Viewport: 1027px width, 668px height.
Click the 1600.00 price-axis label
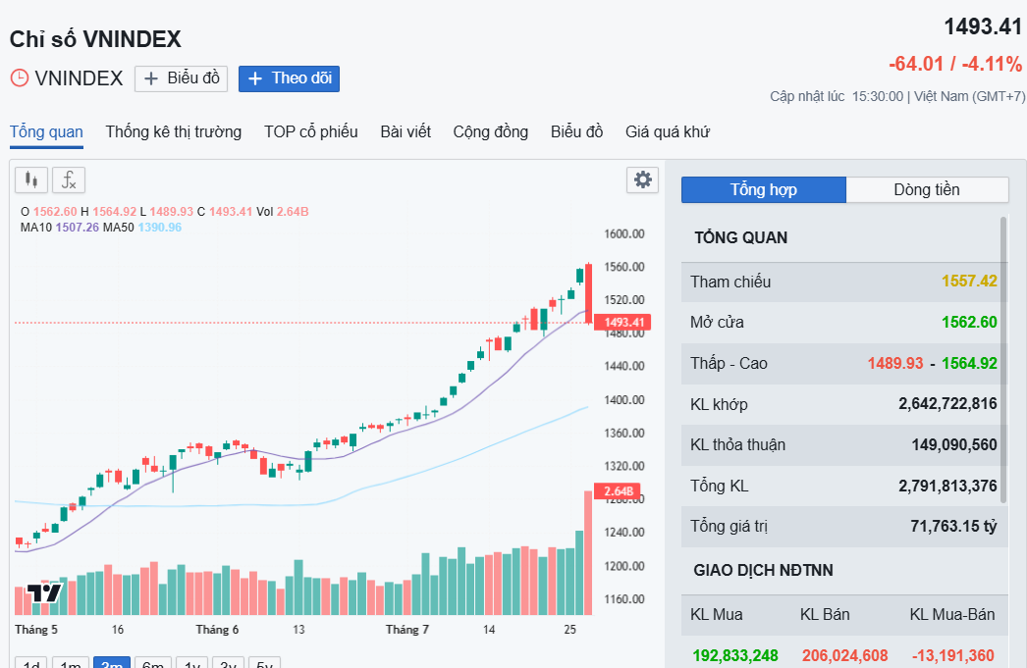pyautogui.click(x=624, y=234)
